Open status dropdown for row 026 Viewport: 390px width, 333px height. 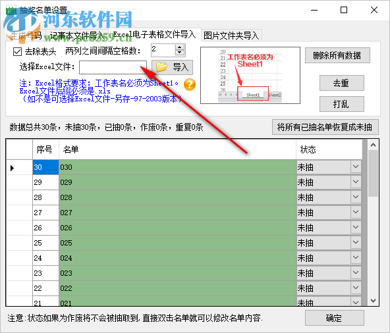[356, 228]
